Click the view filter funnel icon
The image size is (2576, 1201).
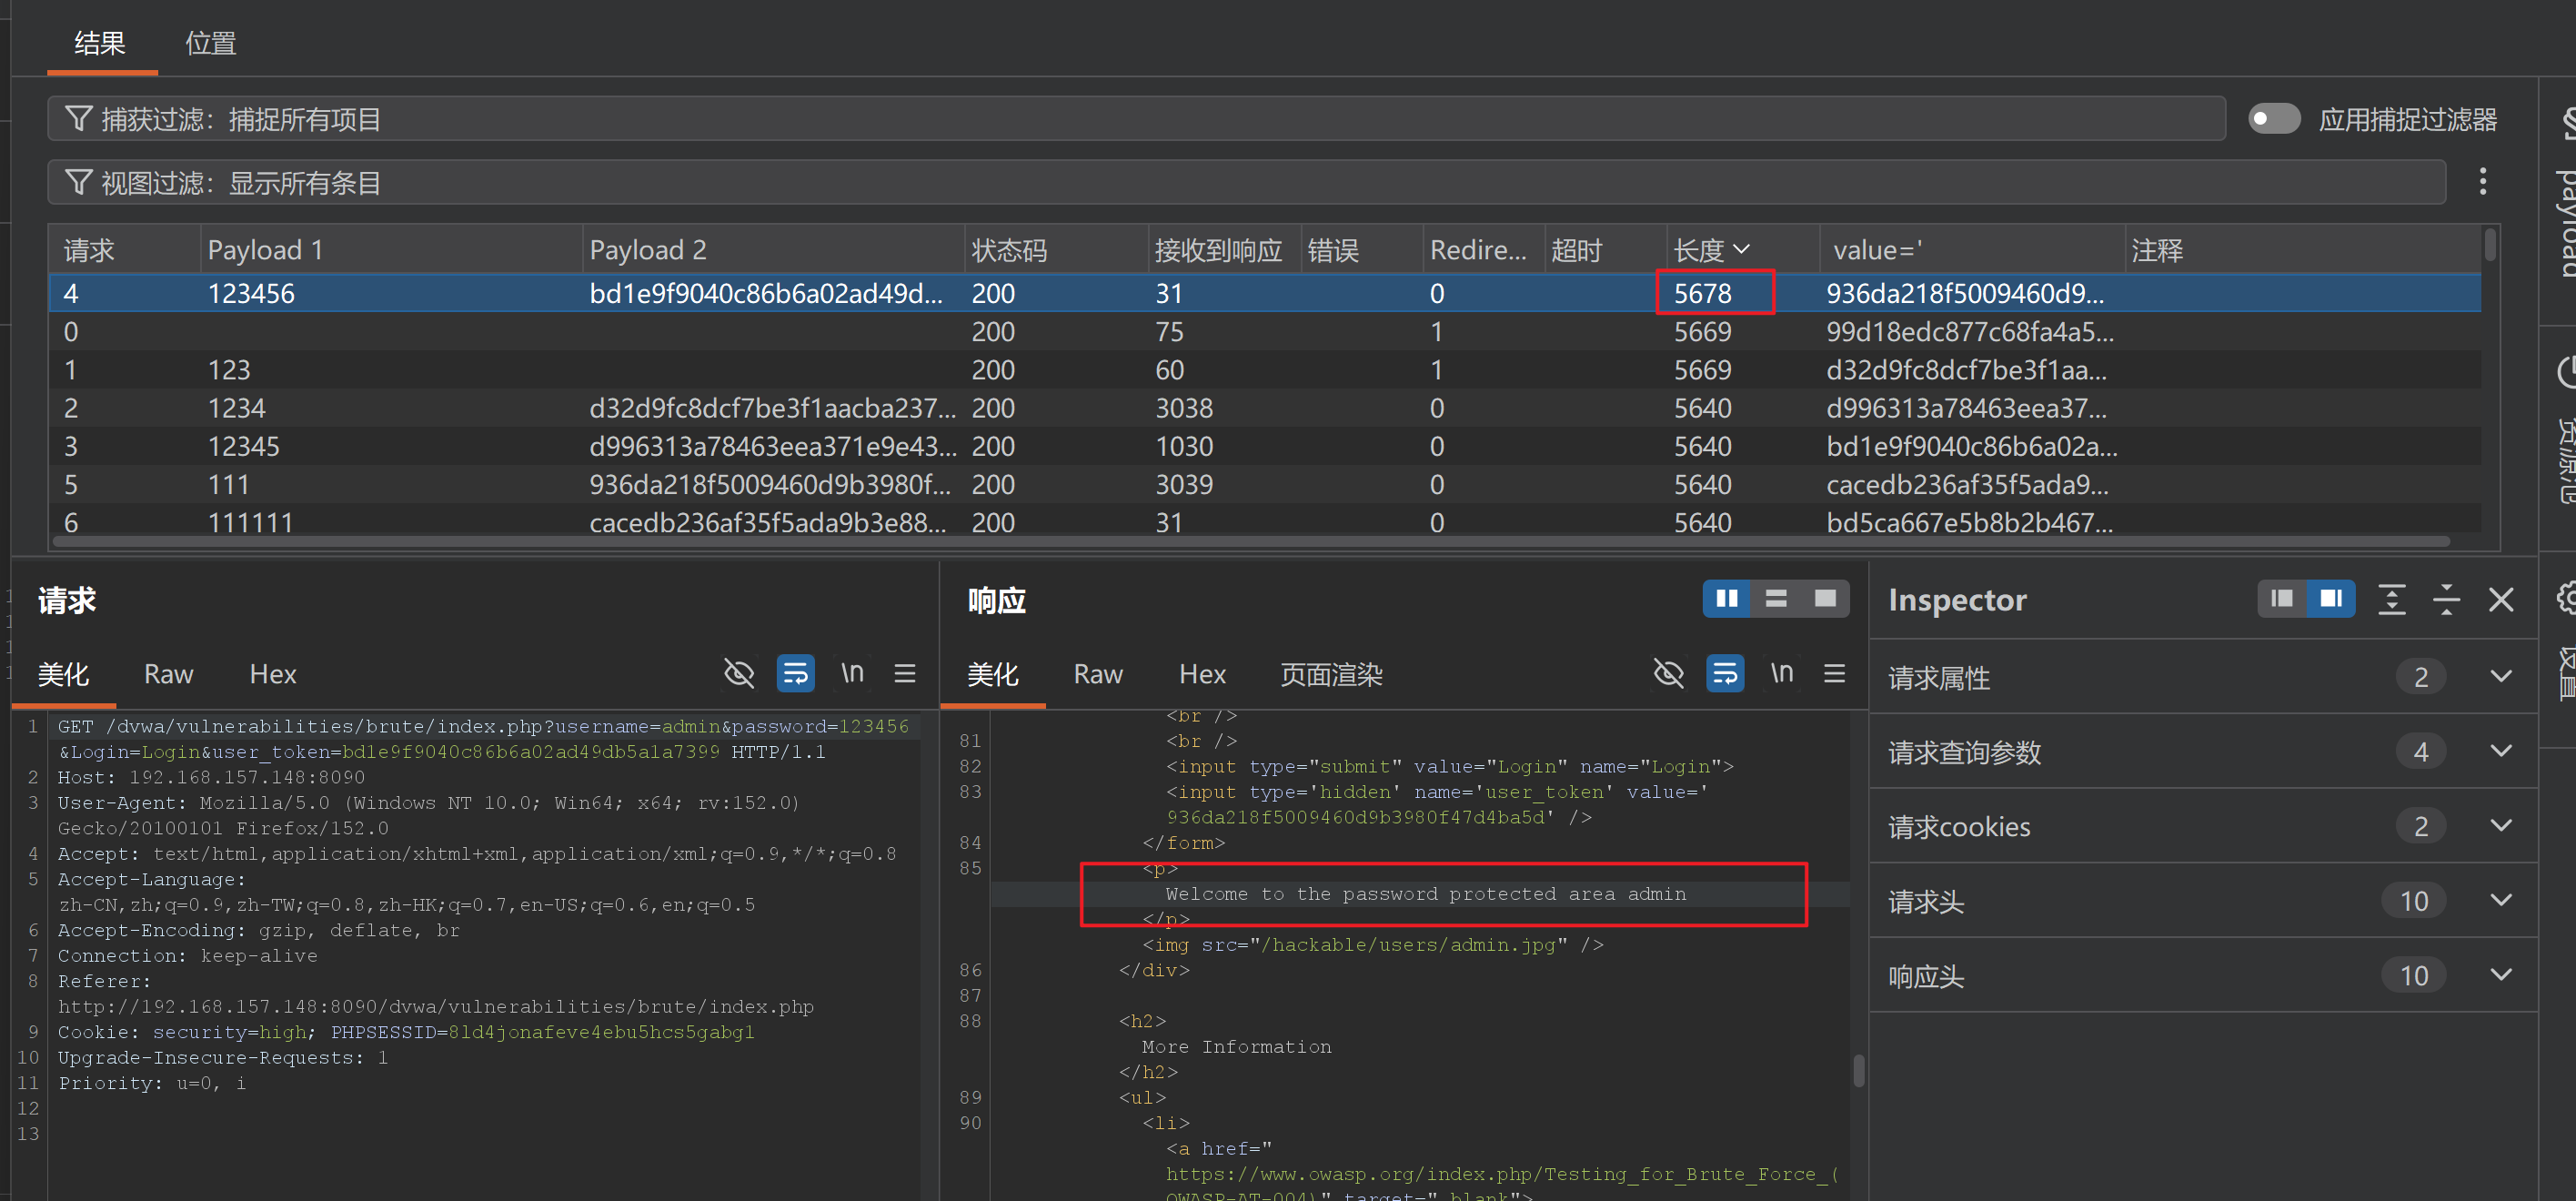(x=78, y=182)
